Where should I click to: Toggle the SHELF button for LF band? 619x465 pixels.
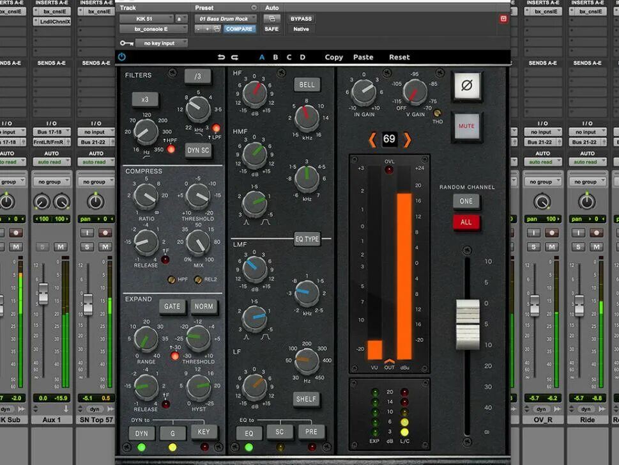coord(306,399)
